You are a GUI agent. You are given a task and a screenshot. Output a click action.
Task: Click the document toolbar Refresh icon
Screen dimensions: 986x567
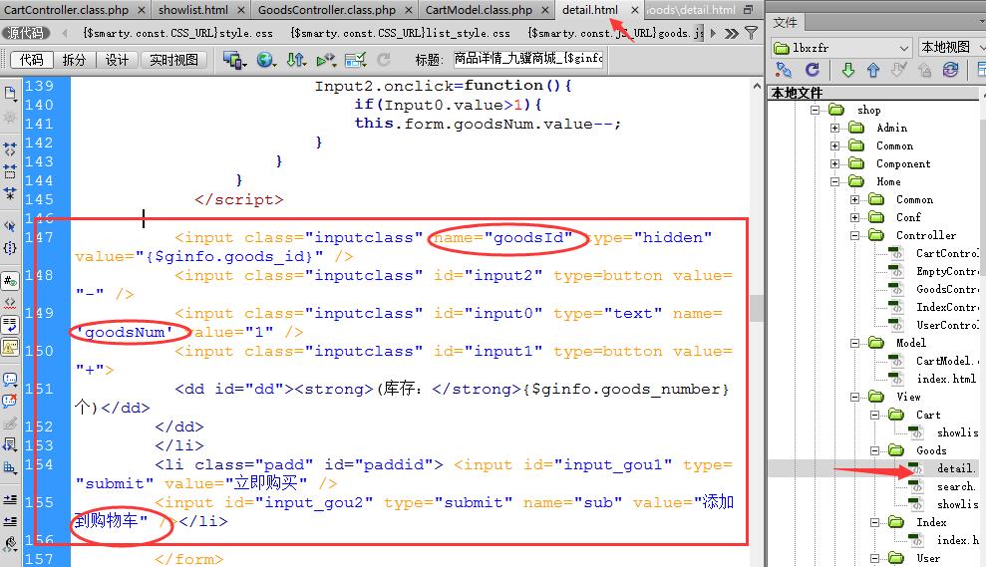coord(384,60)
